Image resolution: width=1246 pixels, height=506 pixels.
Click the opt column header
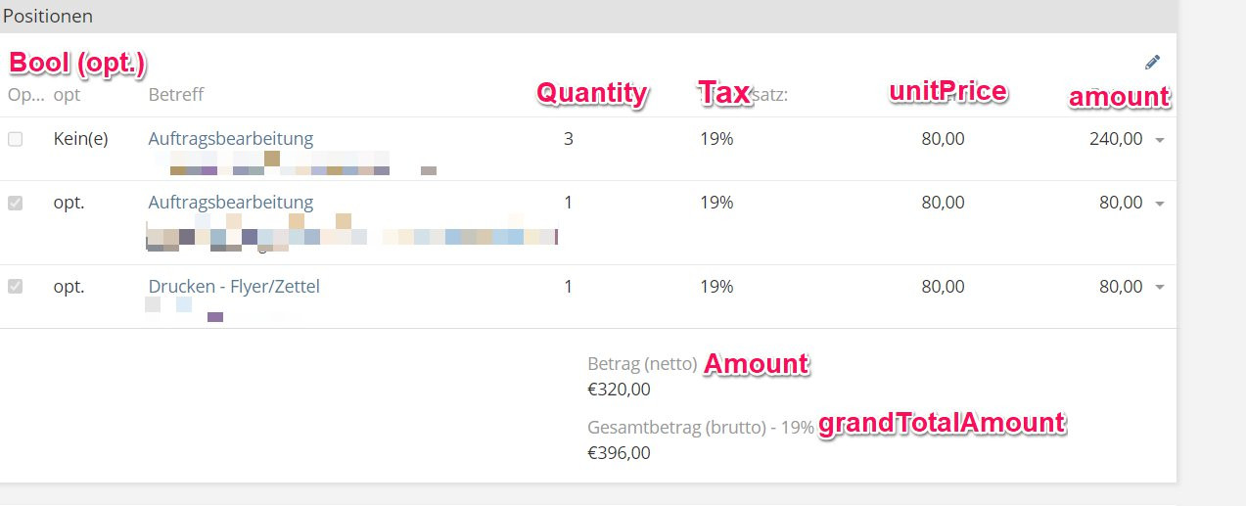pos(67,95)
